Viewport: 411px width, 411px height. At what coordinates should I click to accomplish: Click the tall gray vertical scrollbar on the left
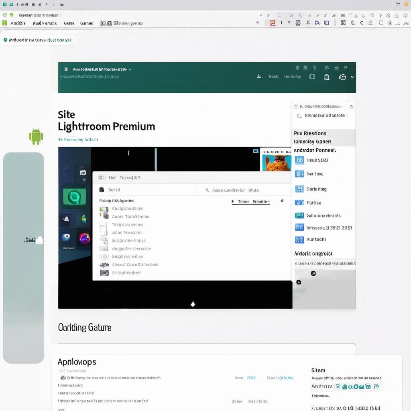(x=24, y=257)
